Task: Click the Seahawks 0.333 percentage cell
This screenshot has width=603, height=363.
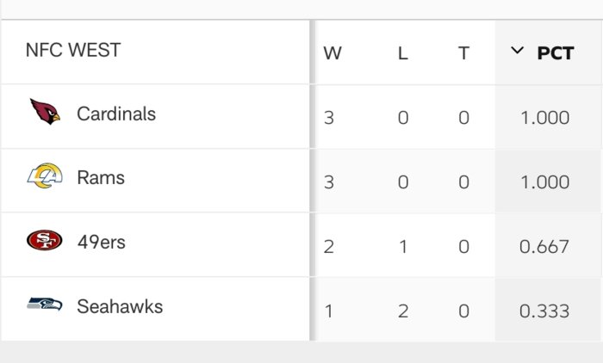Action: (544, 311)
